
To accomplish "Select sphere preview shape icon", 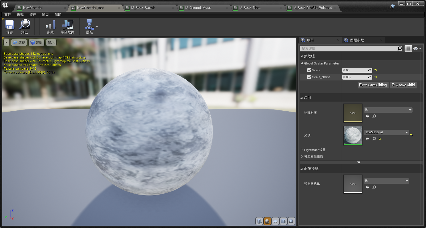I will (x=267, y=221).
